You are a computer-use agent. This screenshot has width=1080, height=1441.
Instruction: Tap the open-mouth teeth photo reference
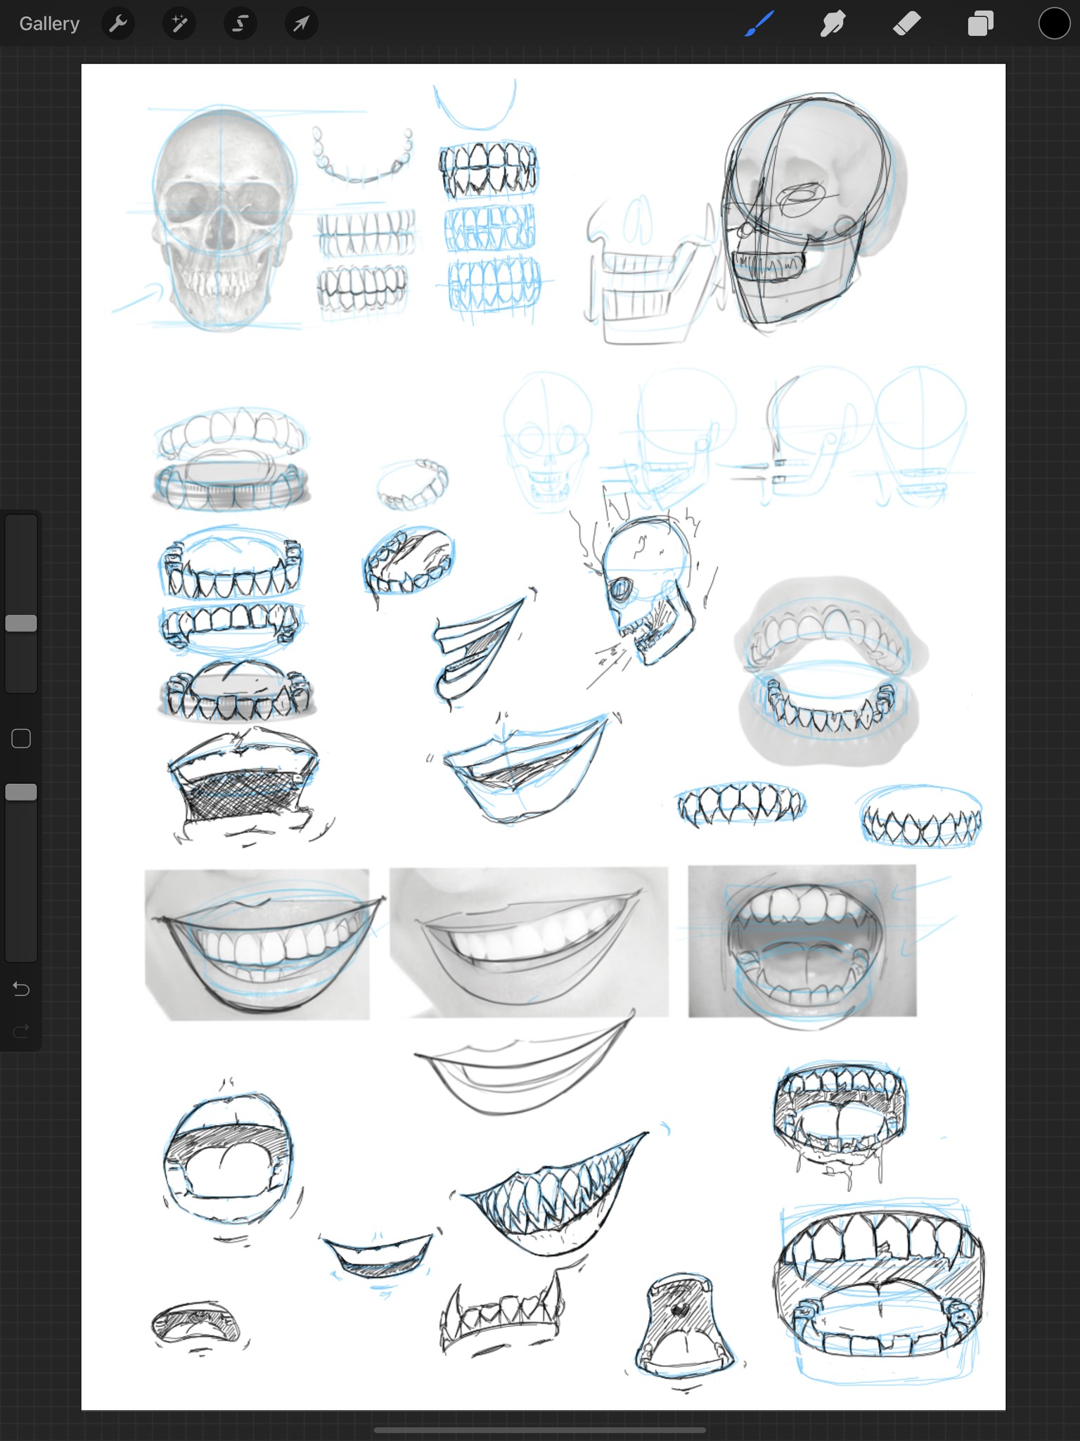(x=802, y=941)
